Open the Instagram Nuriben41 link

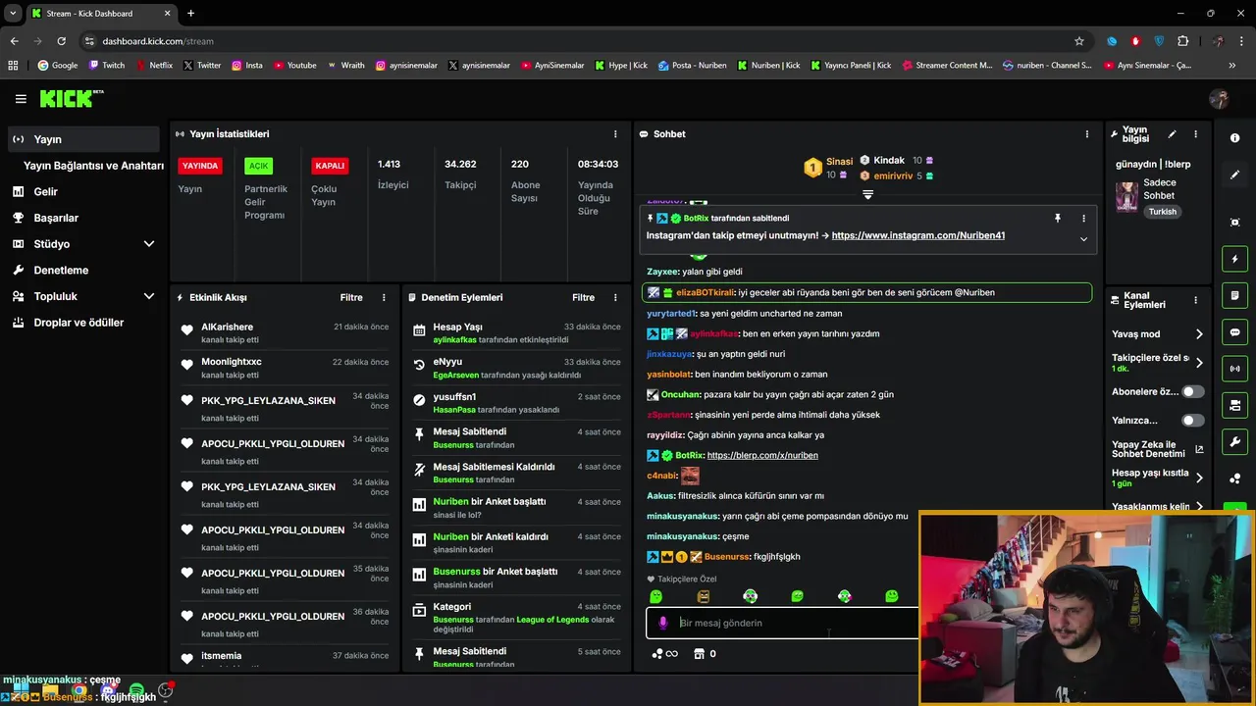coord(917,235)
